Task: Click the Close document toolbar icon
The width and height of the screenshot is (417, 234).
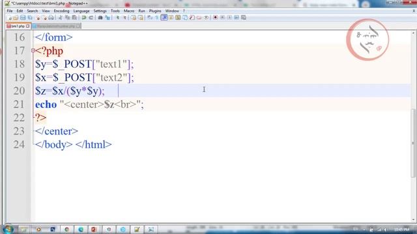Action: click(38, 18)
